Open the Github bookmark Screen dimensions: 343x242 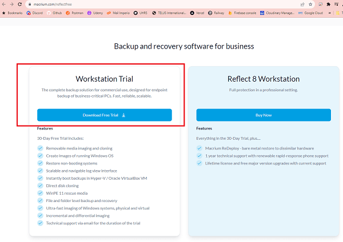[54, 13]
